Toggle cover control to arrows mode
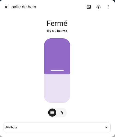 (x=62, y=113)
